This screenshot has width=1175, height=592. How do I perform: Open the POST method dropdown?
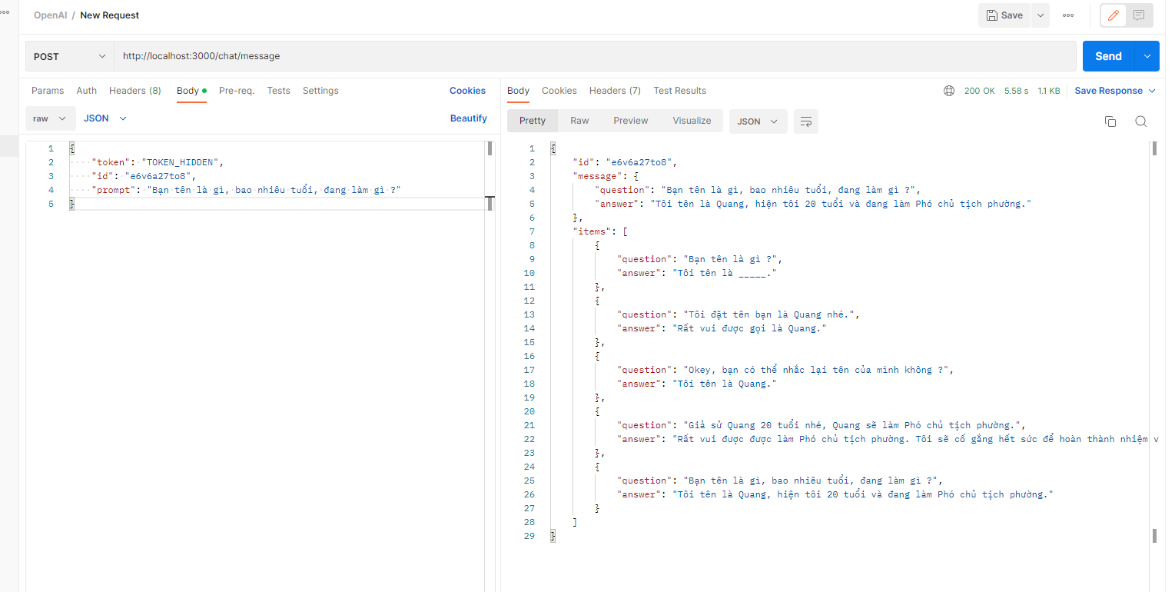click(69, 56)
